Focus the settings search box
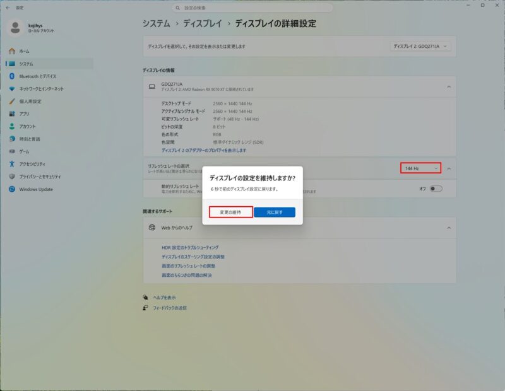 click(x=252, y=8)
